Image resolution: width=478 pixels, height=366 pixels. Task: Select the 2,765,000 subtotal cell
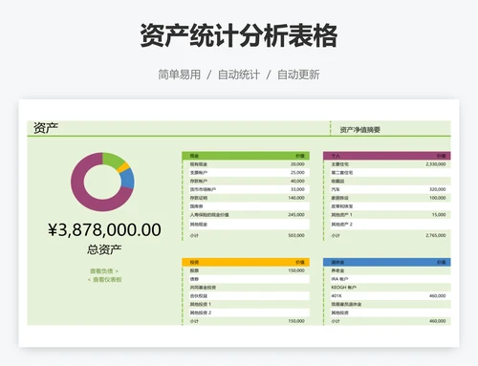(x=436, y=235)
